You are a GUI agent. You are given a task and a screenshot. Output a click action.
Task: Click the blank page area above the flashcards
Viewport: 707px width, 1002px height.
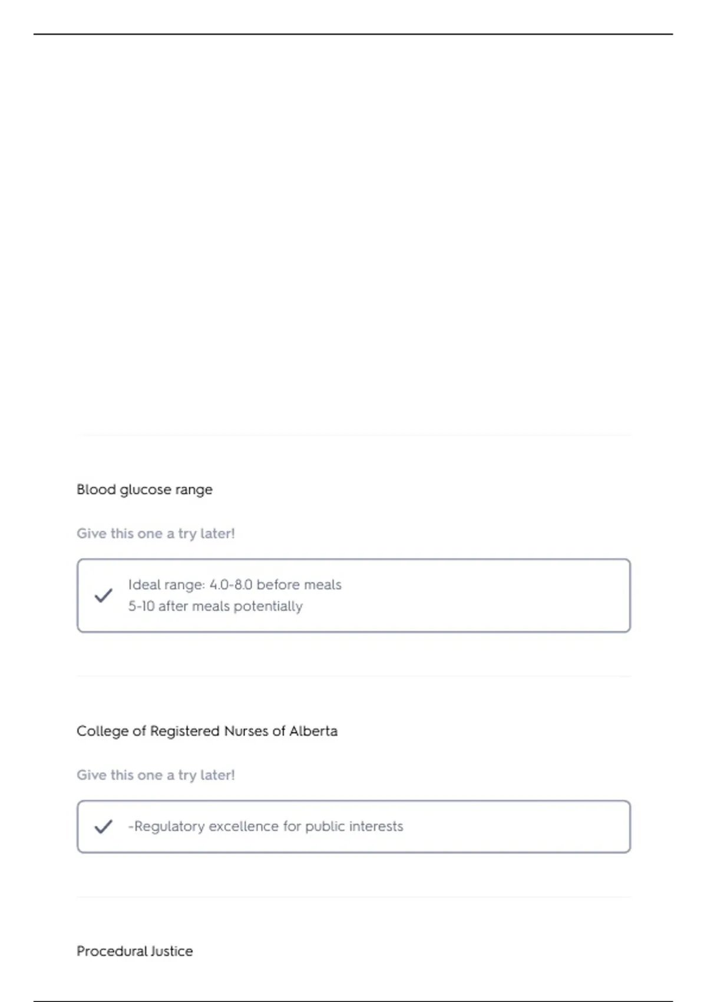(x=353, y=236)
